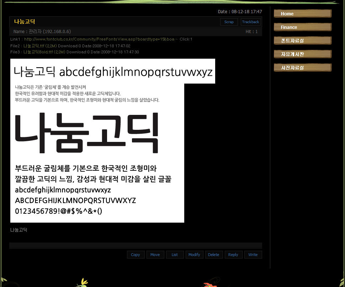Reply to this post
Viewport: 345px width, 287px height.
click(x=233, y=255)
